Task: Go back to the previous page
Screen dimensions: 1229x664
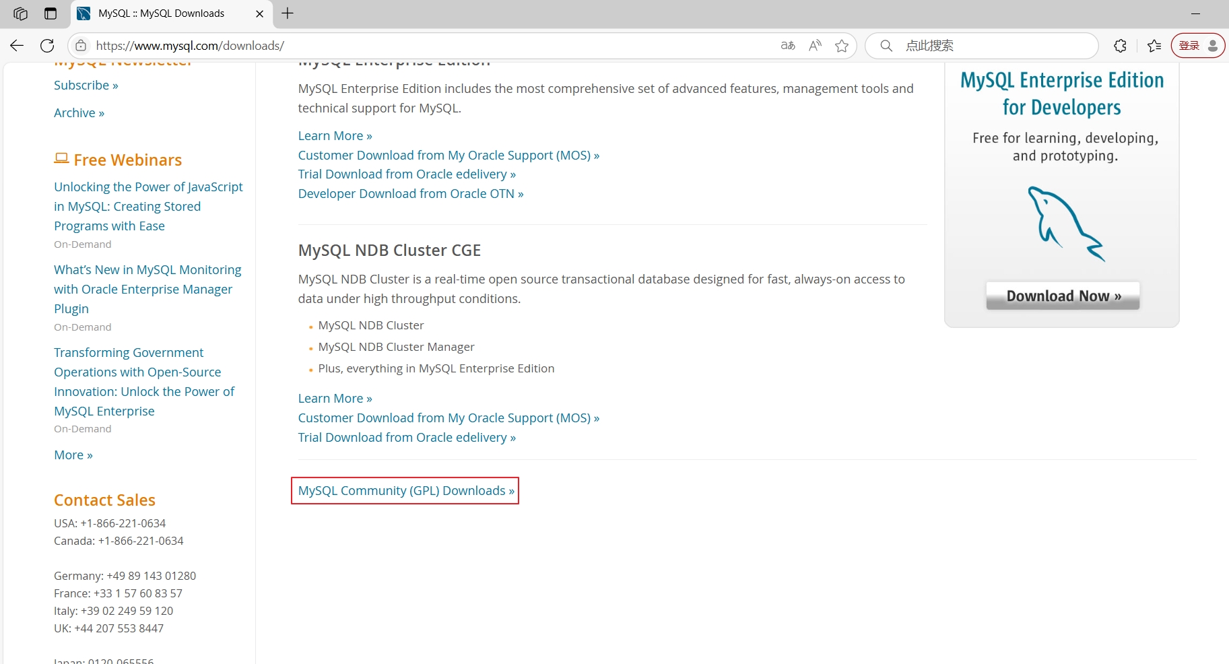Action: pos(17,46)
